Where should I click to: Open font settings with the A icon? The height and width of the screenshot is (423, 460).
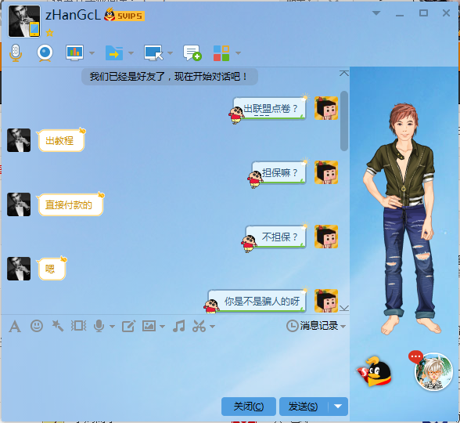coord(15,327)
